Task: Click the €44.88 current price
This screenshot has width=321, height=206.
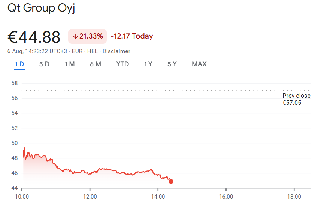Action: [x=34, y=37]
